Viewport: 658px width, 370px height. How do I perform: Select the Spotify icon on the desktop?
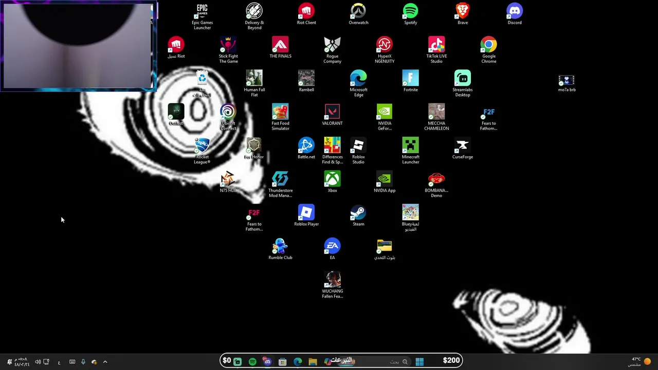[x=410, y=14]
